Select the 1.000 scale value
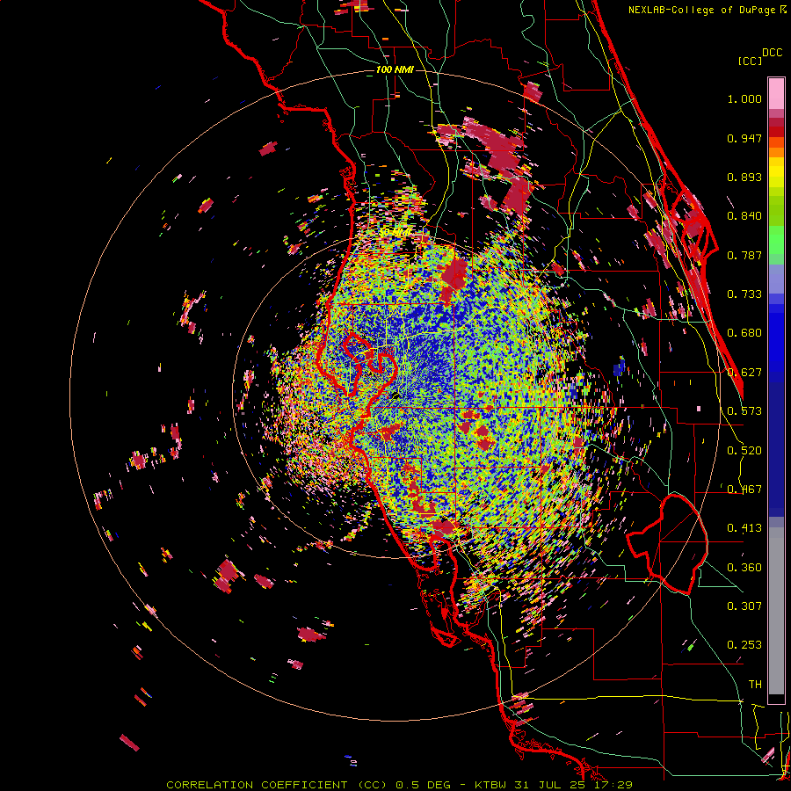This screenshot has width=791, height=791. 744,99
